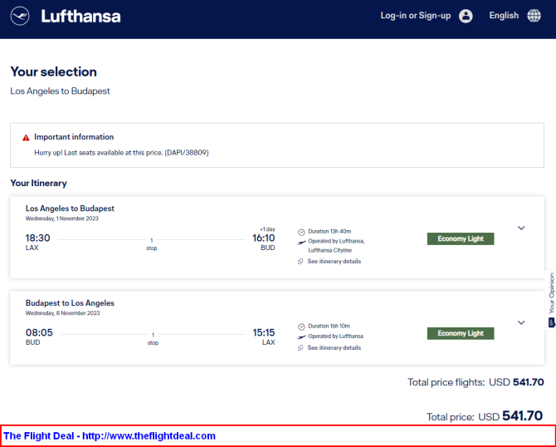Expand the Los Angeles to Budapest flight card

tap(521, 228)
